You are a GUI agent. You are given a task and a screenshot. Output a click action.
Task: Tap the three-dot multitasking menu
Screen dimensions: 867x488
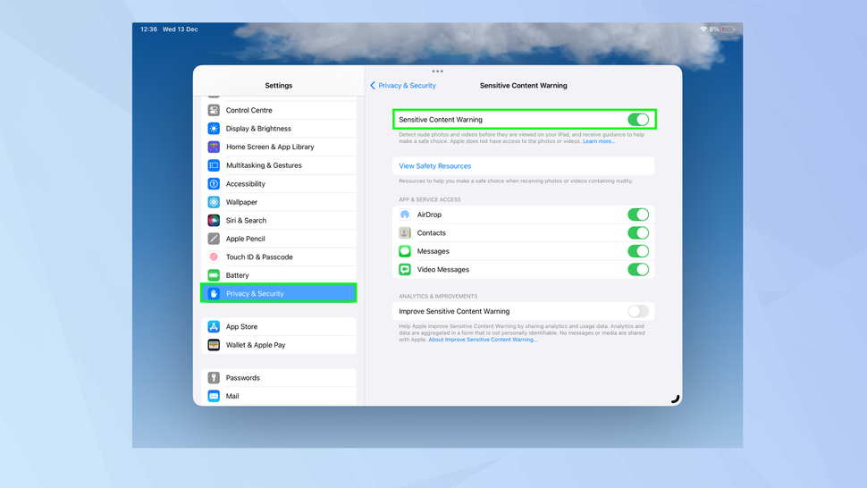click(x=437, y=72)
